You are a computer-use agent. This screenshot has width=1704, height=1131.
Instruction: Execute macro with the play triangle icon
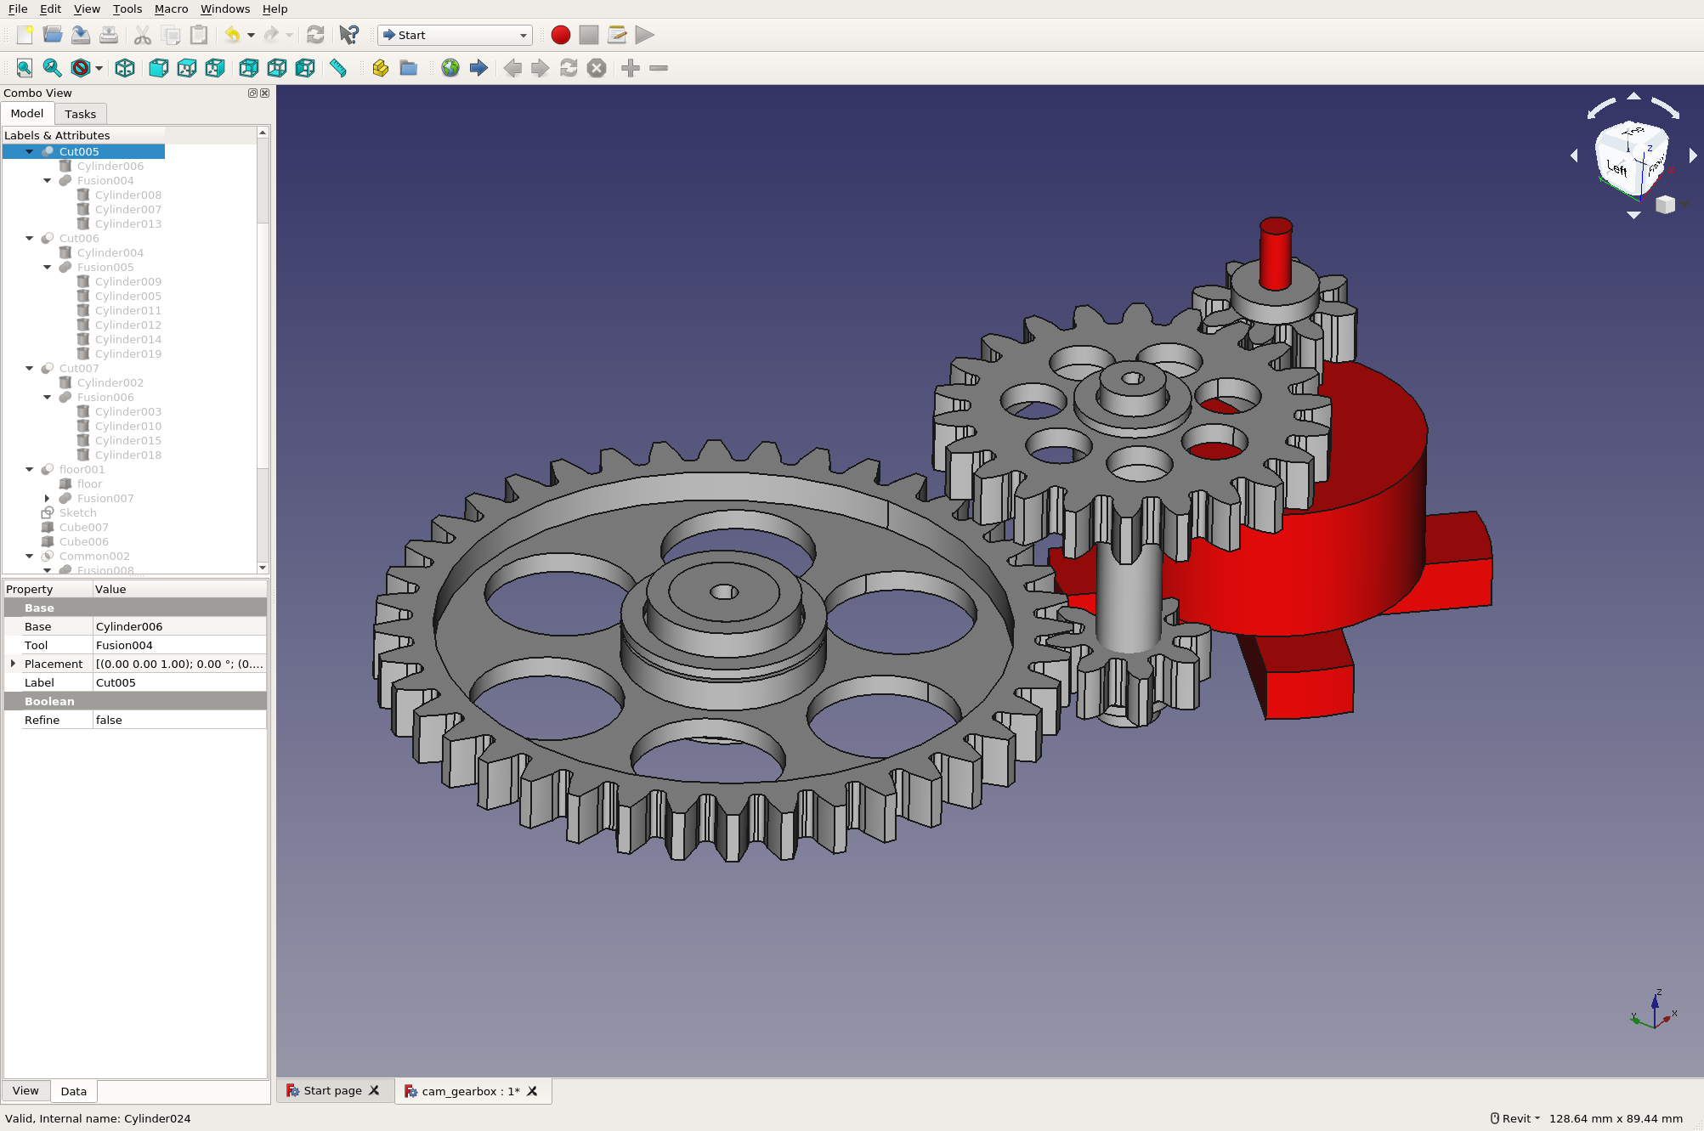(645, 35)
